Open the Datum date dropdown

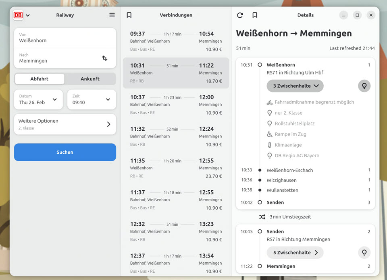[39, 99]
